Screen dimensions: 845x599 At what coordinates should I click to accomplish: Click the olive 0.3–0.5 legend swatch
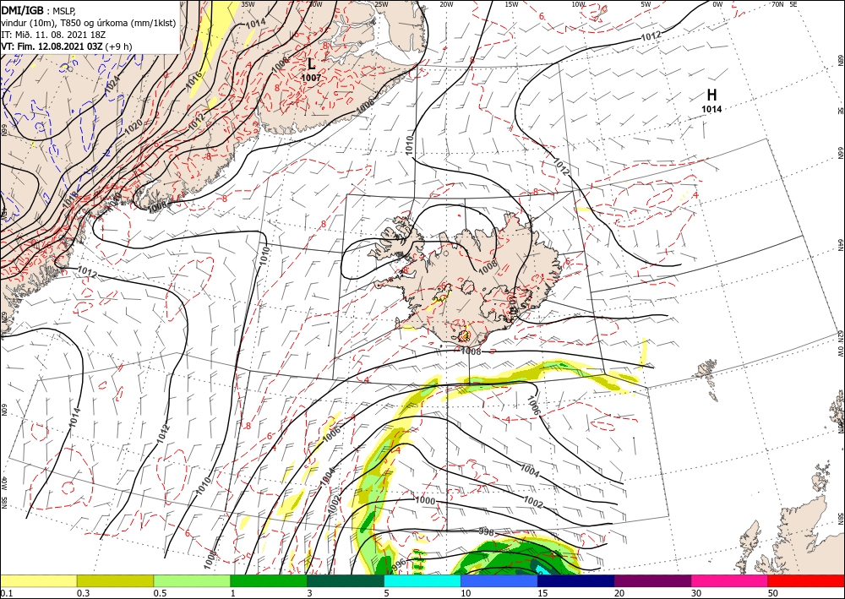click(115, 580)
